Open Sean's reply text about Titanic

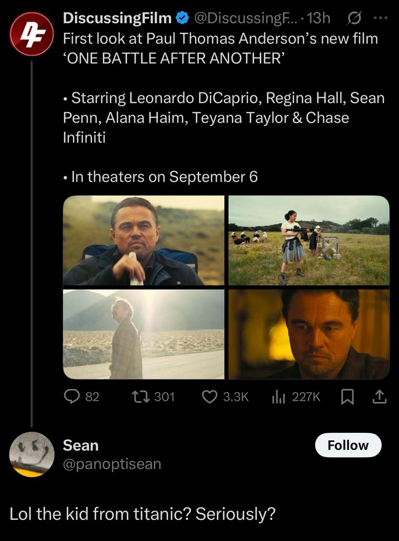[x=143, y=514]
